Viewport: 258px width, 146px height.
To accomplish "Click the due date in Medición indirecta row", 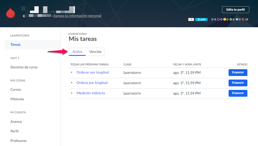I will click(187, 93).
